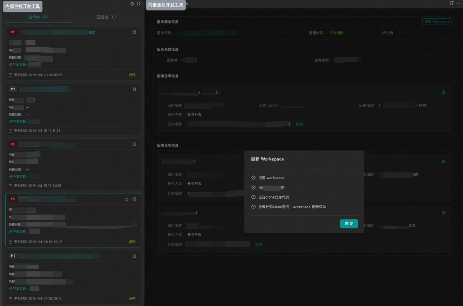Viewport: 463px width, 306px height.
Task: Select the 内部全栈开发工具 sidebar panel title
Action: coord(23,6)
